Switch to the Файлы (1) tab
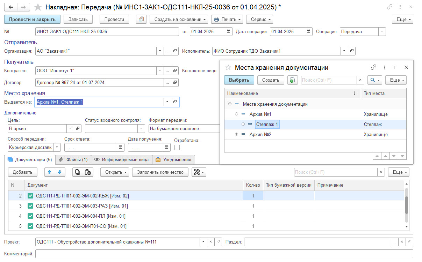Image resolution: width=422 pixels, height=262 pixels. 73,159
